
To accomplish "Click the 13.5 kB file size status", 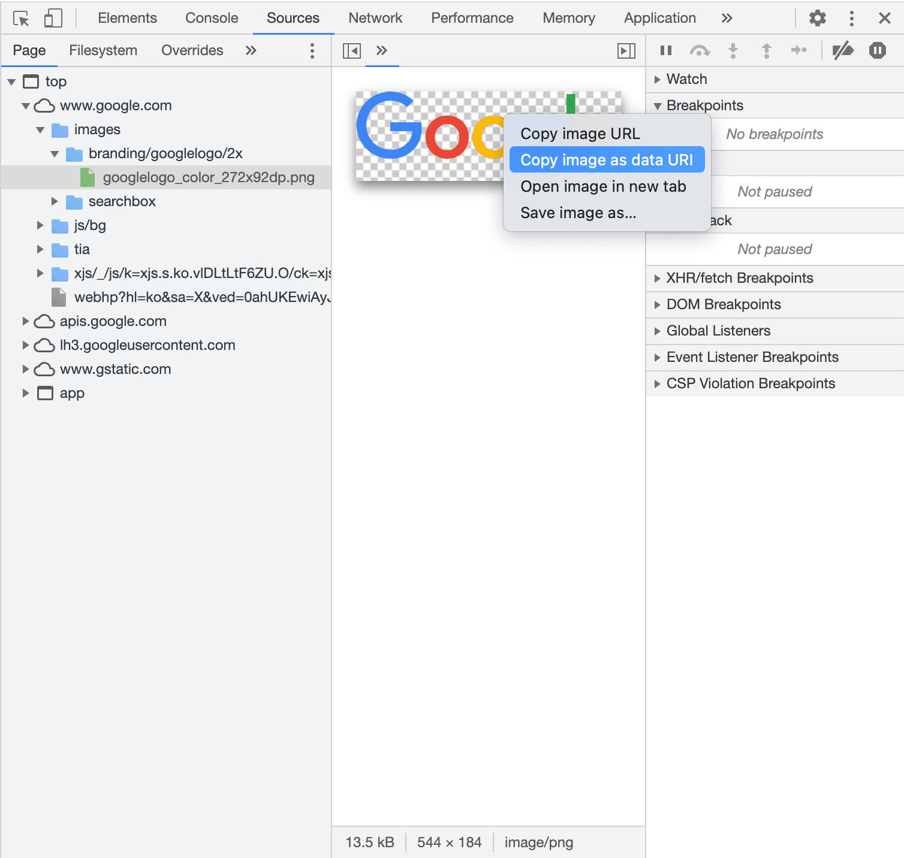I will point(370,842).
